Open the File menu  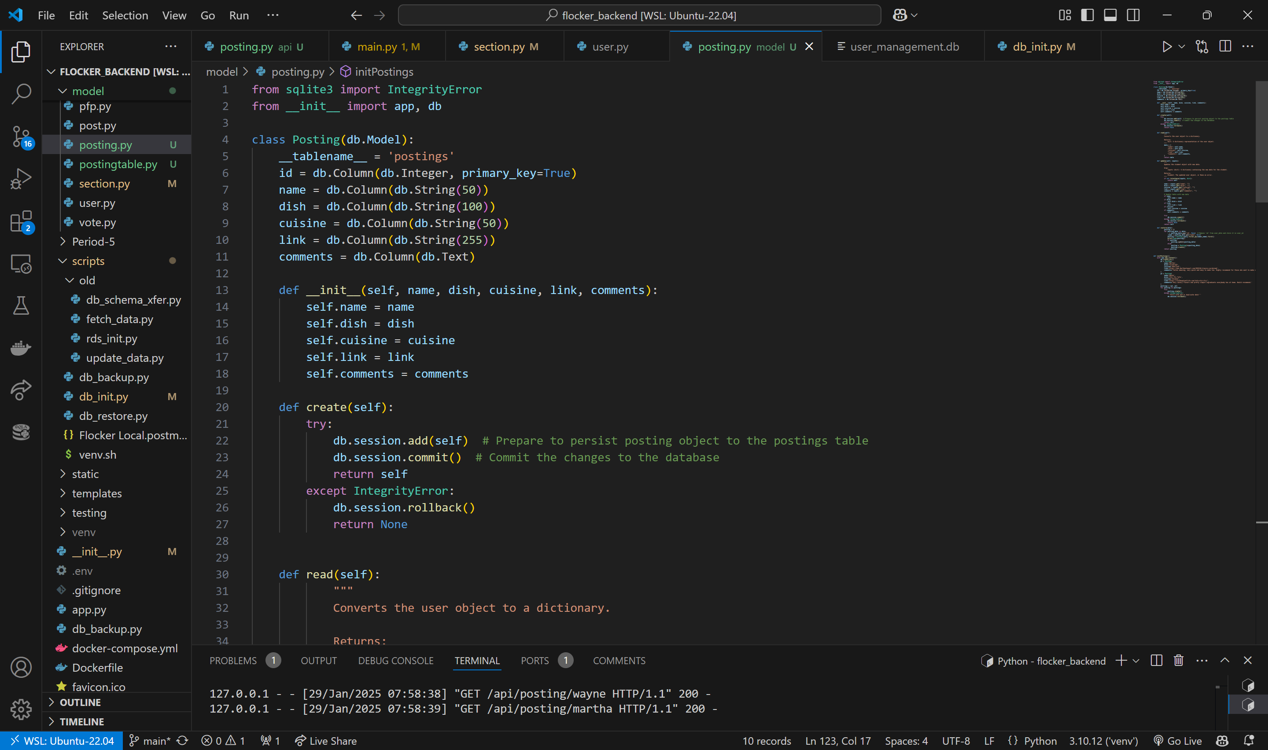46,15
